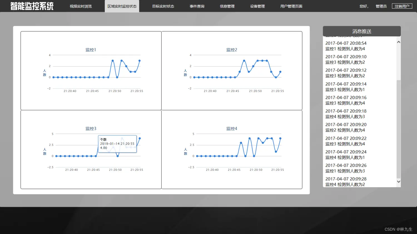Viewport: 417px width, 234px height.
Task: Click the 监控3 检测到人数为1 message
Action: pyautogui.click(x=345, y=90)
